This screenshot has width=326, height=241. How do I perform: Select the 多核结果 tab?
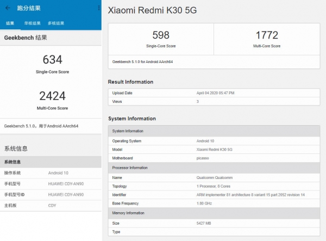coord(55,23)
